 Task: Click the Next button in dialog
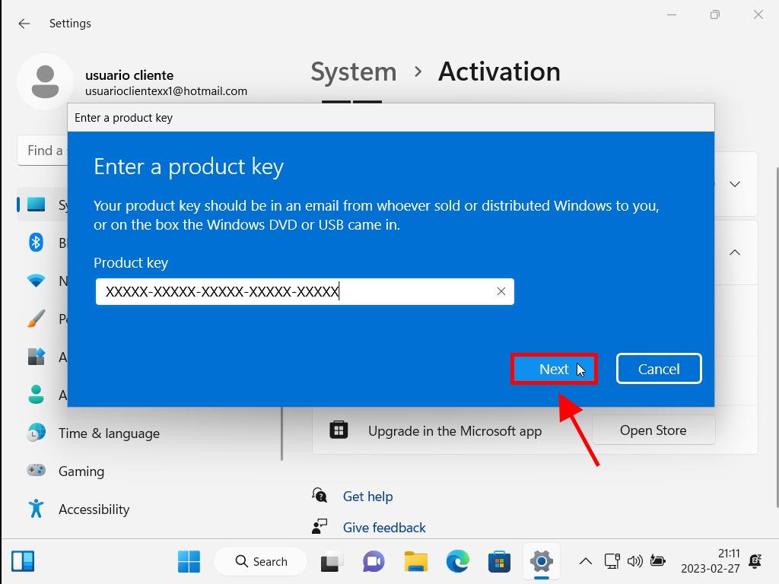[x=553, y=369]
